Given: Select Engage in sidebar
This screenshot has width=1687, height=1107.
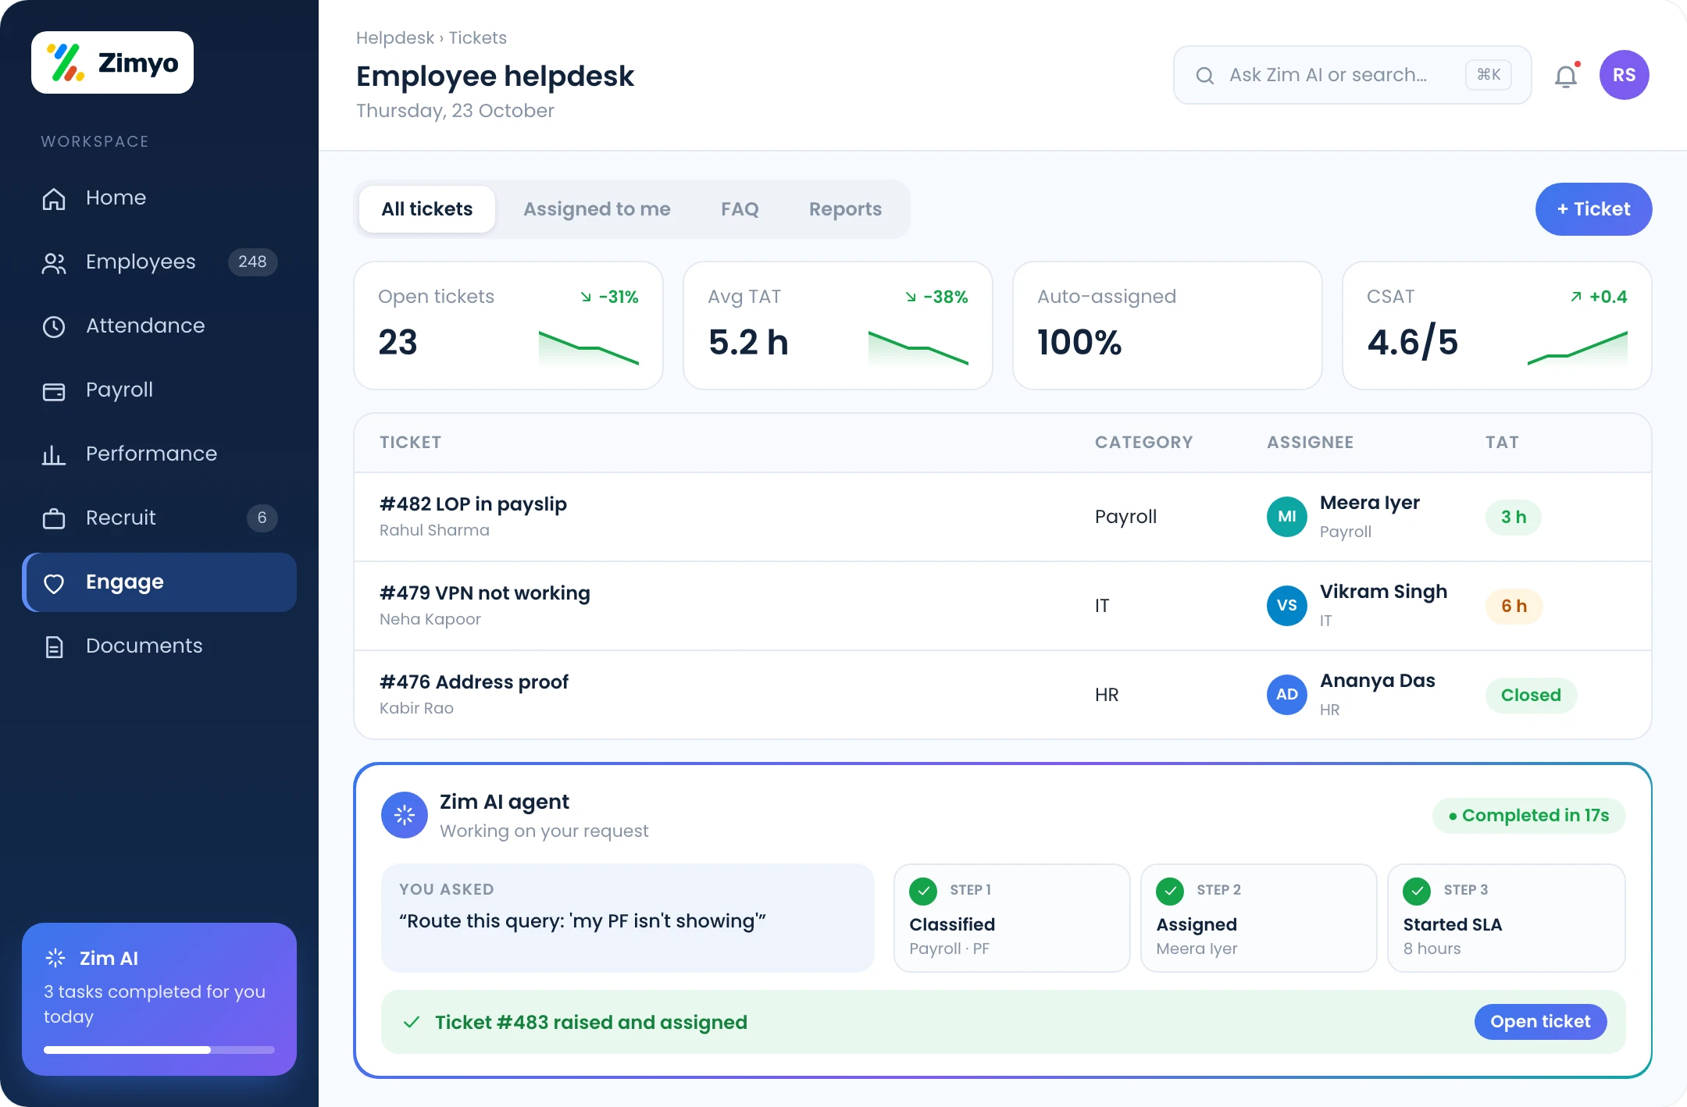Looking at the screenshot, I should (x=159, y=582).
